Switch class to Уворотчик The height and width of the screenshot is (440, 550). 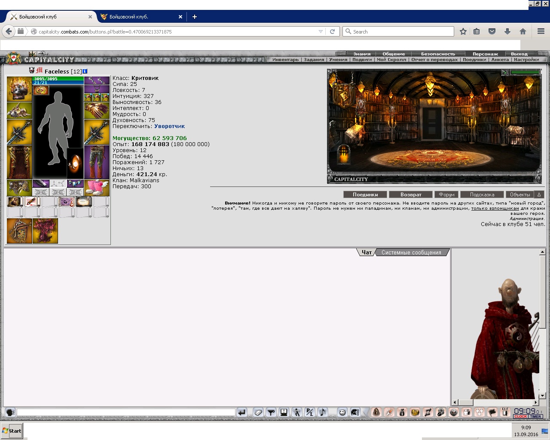(x=169, y=126)
